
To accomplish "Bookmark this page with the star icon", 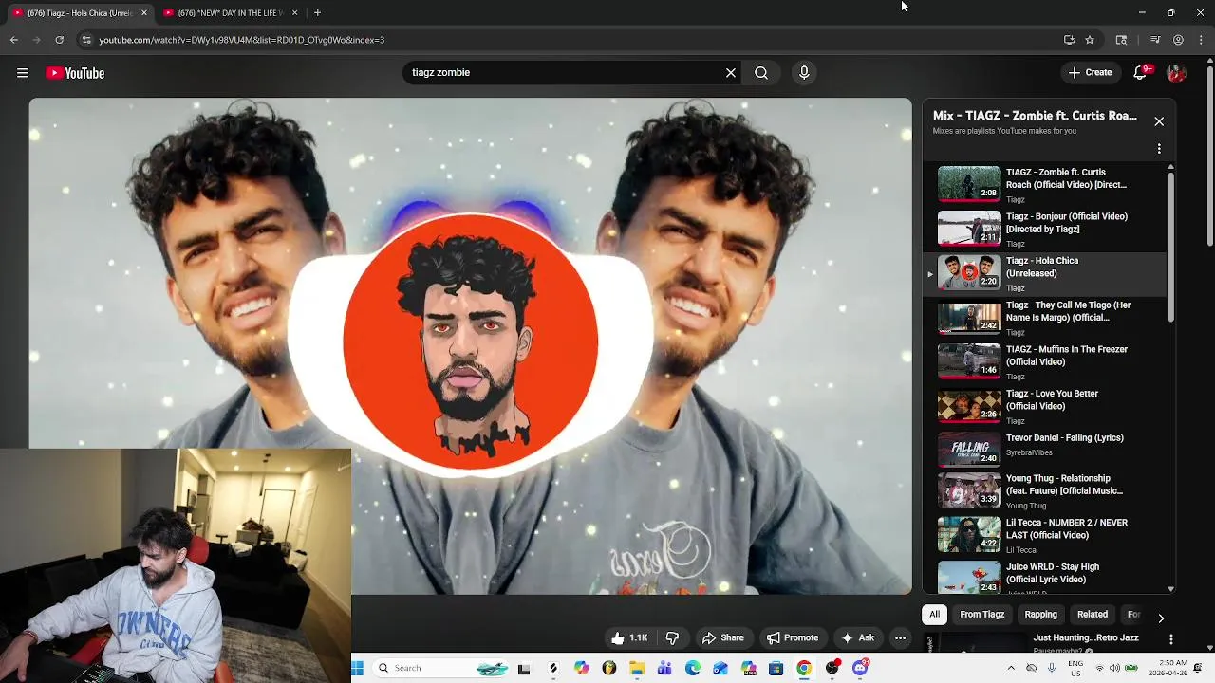I will (x=1090, y=40).
